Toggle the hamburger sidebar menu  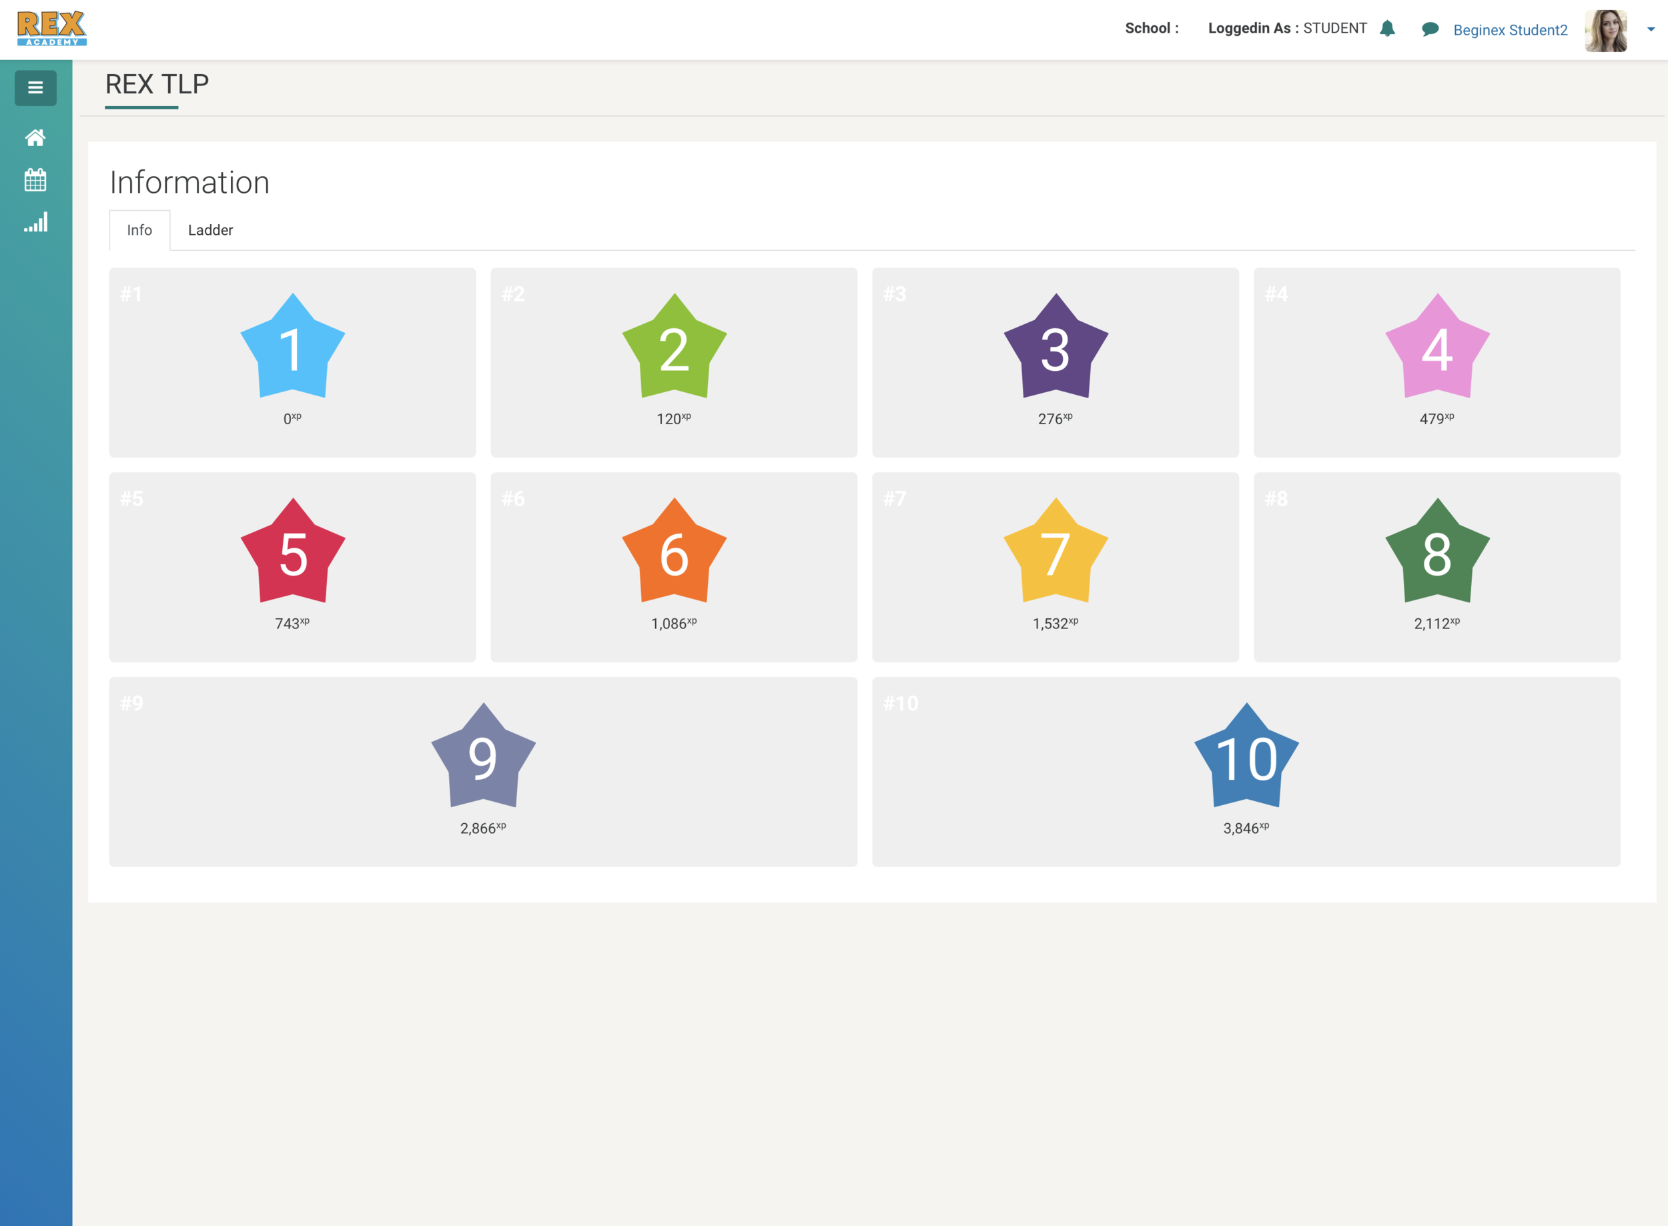35,87
